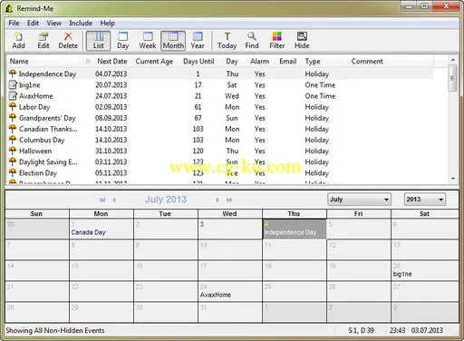Select the AvaxHome list row
Image resolution: width=464 pixels, height=341 pixels.
pyautogui.click(x=220, y=96)
